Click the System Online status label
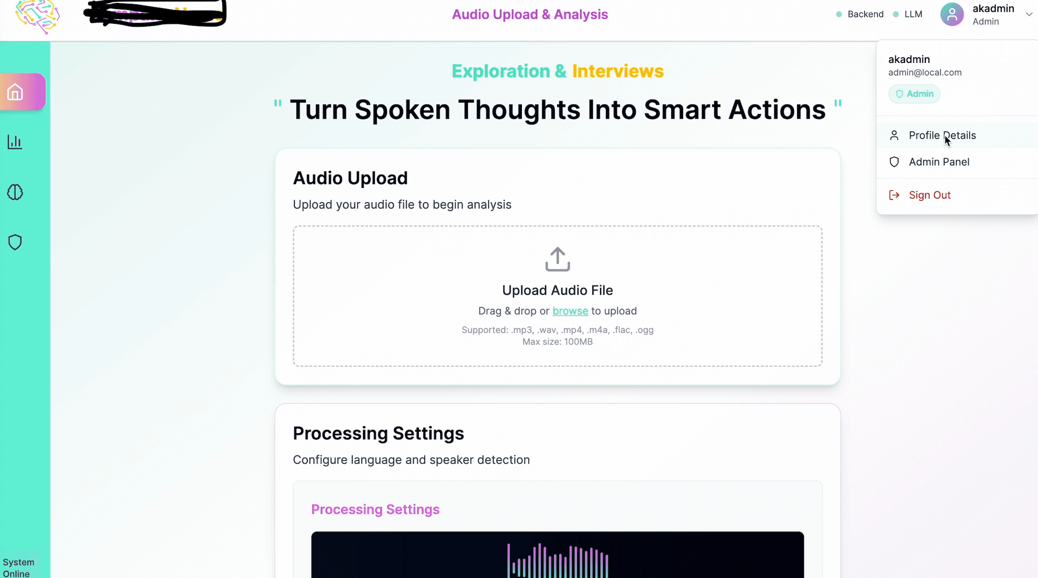 (x=19, y=568)
